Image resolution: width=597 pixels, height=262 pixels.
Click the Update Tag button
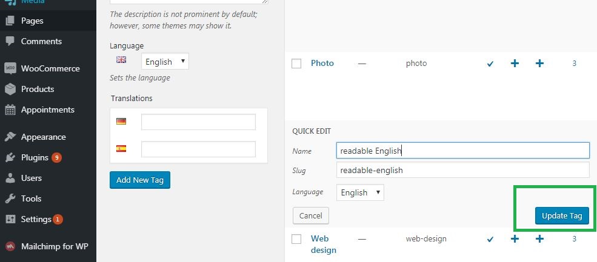(562, 215)
